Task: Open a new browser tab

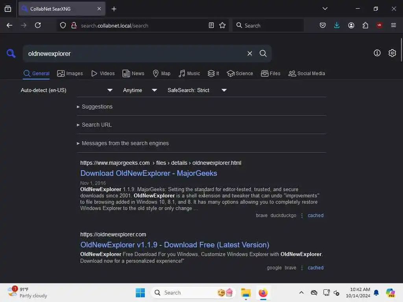Action: click(114, 9)
